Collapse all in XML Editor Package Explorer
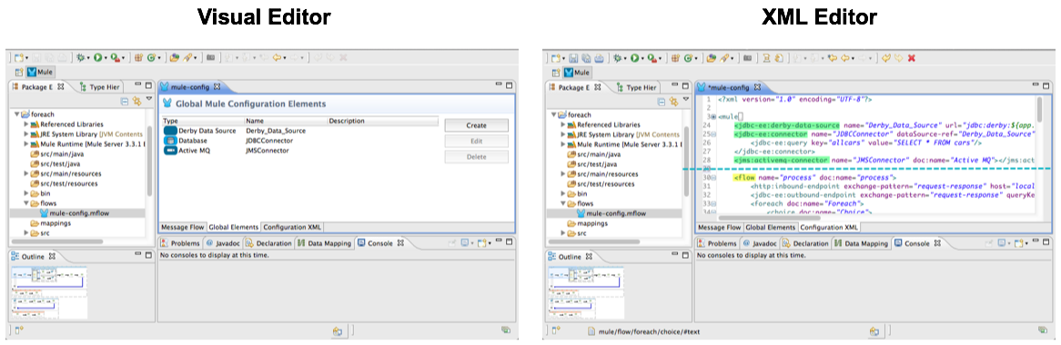 [662, 102]
